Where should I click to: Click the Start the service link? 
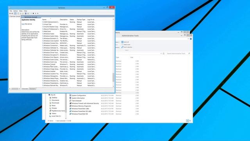pyautogui.click(x=23, y=24)
